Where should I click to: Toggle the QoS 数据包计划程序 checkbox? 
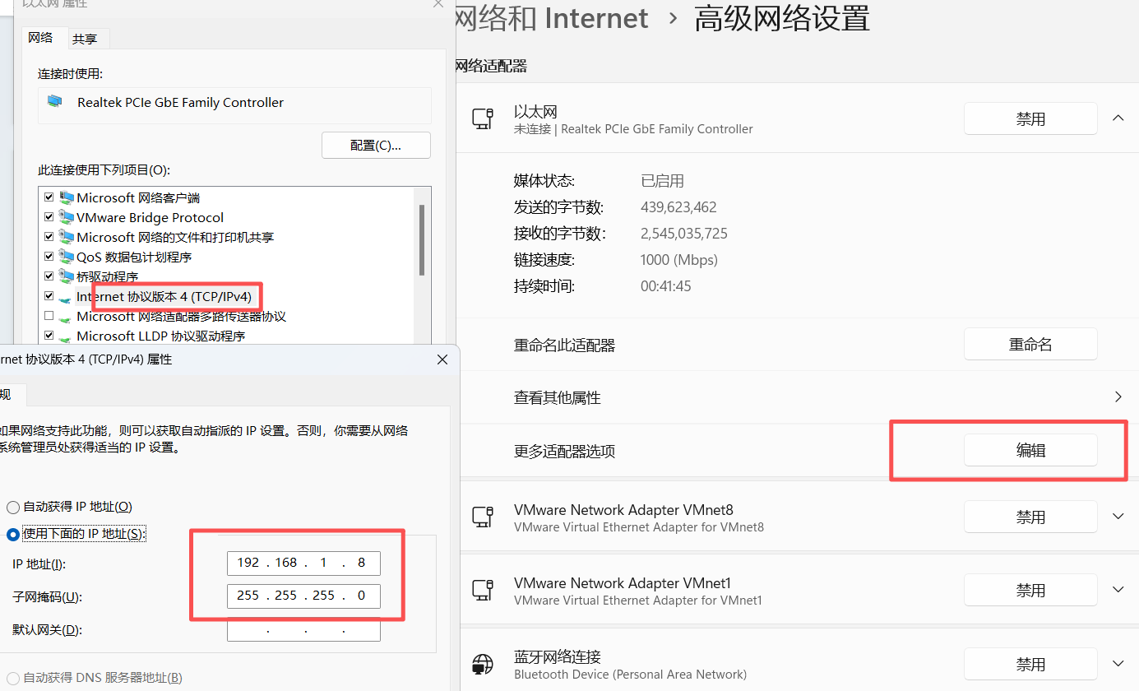[x=49, y=257]
